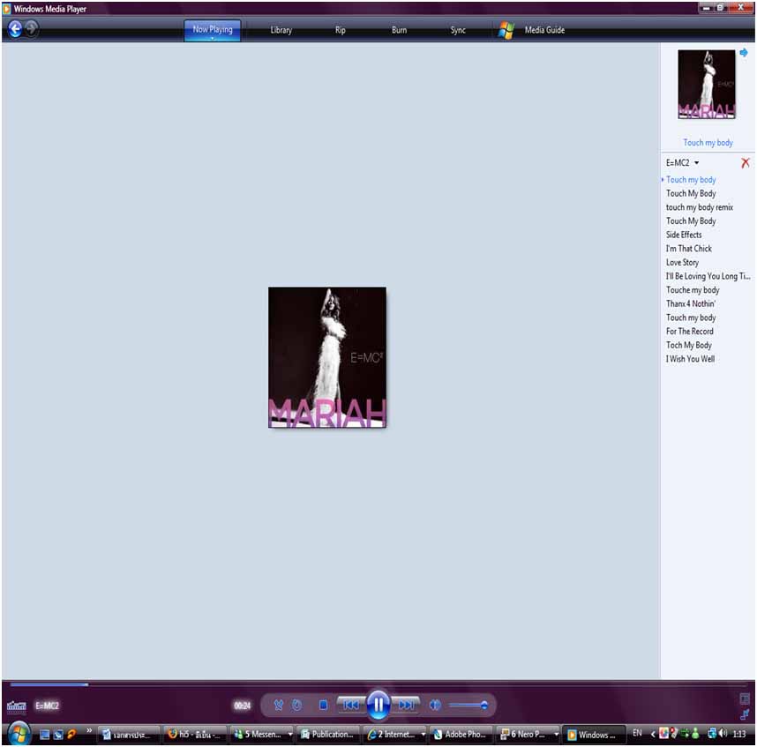This screenshot has width=757, height=747.
Task: Click the orange quick launch icon
Action: tap(72, 734)
